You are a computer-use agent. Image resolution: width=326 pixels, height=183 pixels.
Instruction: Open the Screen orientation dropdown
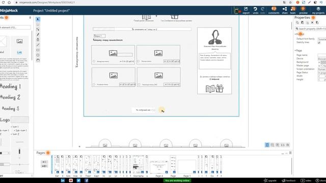coord(322,69)
